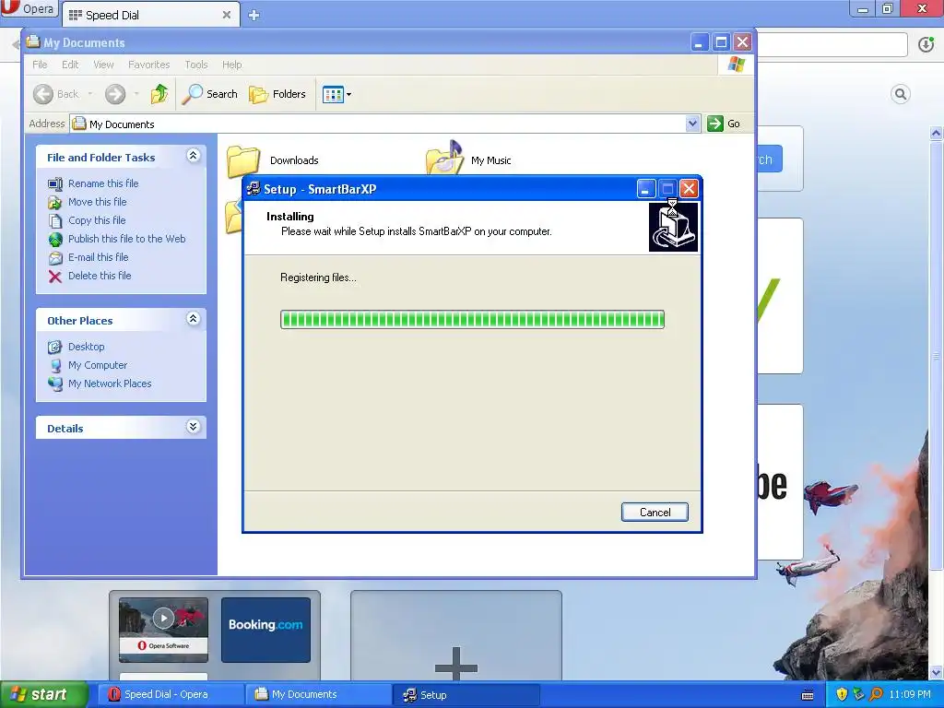This screenshot has height=708, width=944.
Task: Click the Setup computer icon in dialog header
Action: [x=673, y=226]
